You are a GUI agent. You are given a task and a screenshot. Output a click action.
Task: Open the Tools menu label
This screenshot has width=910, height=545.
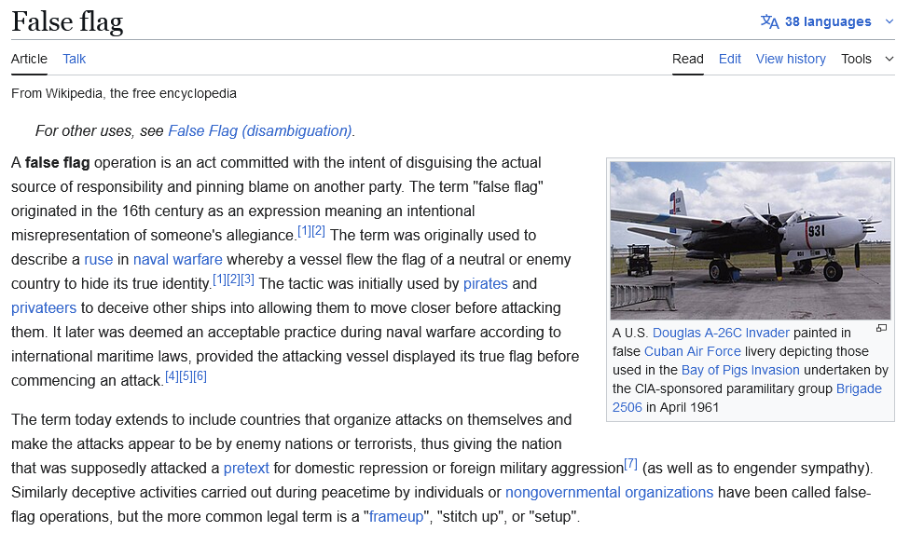(x=856, y=59)
